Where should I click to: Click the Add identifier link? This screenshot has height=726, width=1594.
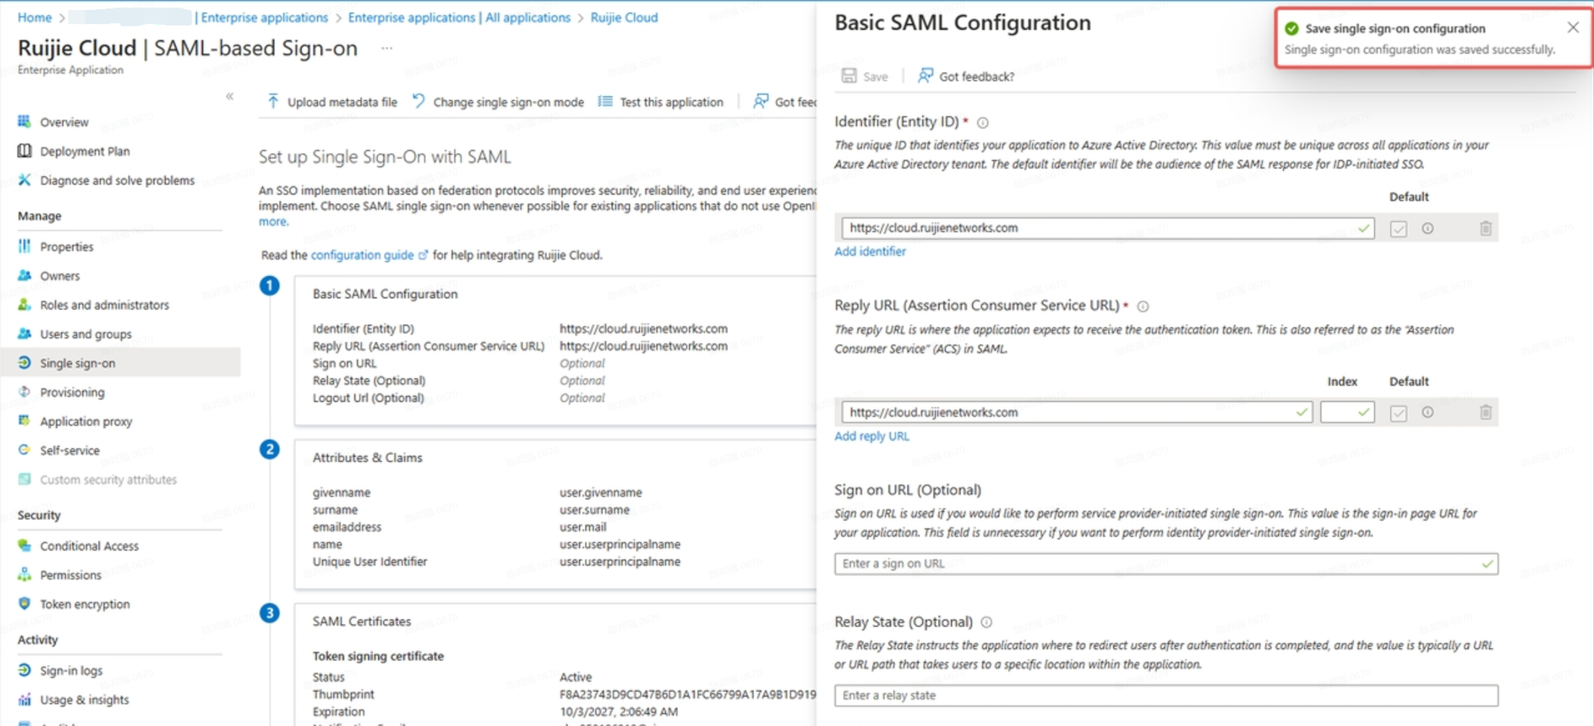(869, 251)
